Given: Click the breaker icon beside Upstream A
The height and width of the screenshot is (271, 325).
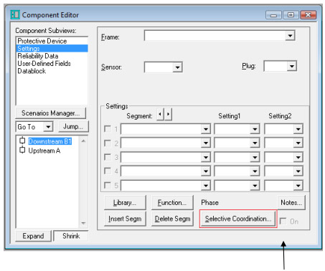Looking at the screenshot, I should [x=22, y=150].
